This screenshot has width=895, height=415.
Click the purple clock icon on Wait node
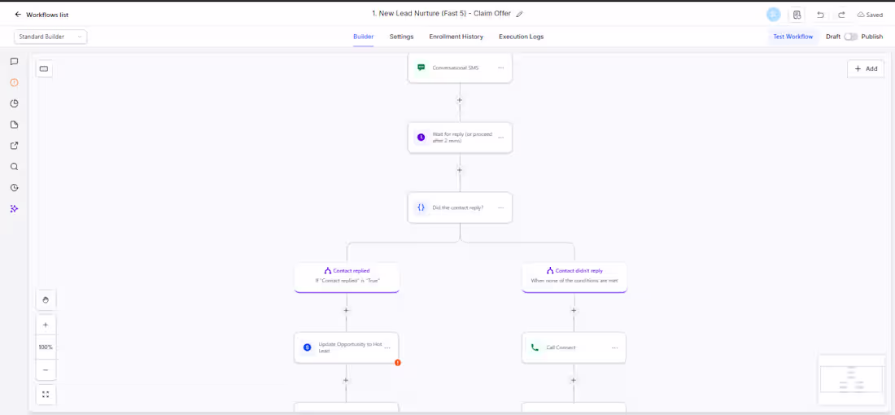pyautogui.click(x=421, y=138)
